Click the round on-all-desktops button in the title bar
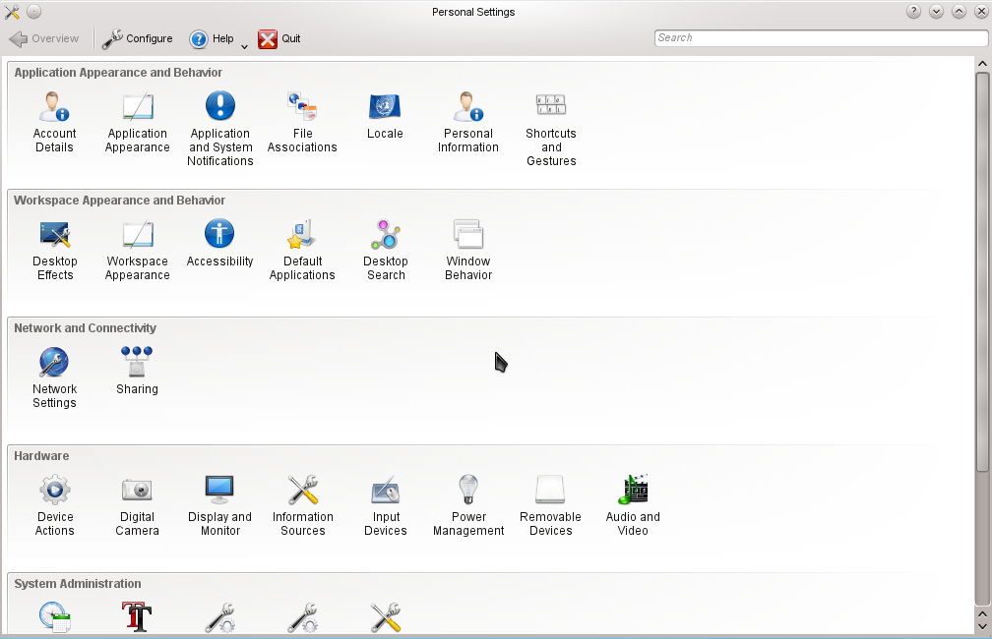 pyautogui.click(x=34, y=12)
